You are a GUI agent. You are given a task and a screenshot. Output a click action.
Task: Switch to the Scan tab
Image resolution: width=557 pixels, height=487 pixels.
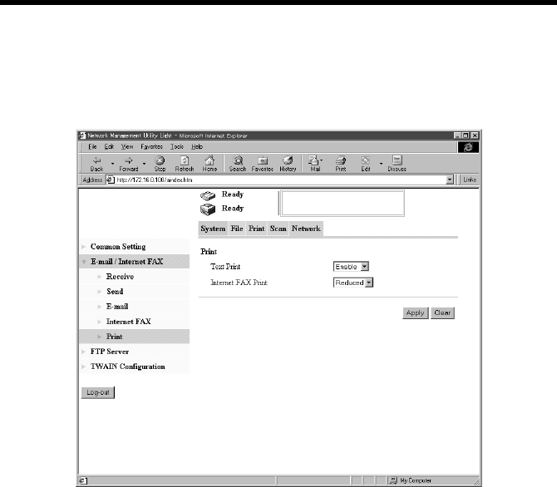coord(278,229)
